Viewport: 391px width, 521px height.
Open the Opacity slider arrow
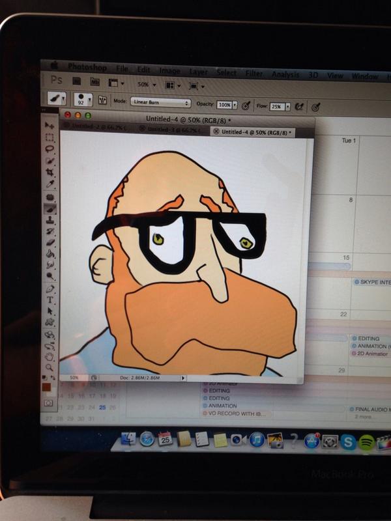click(235, 105)
